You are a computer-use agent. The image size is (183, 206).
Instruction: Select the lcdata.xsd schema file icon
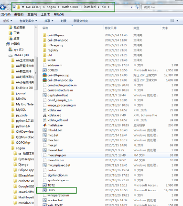(44, 115)
